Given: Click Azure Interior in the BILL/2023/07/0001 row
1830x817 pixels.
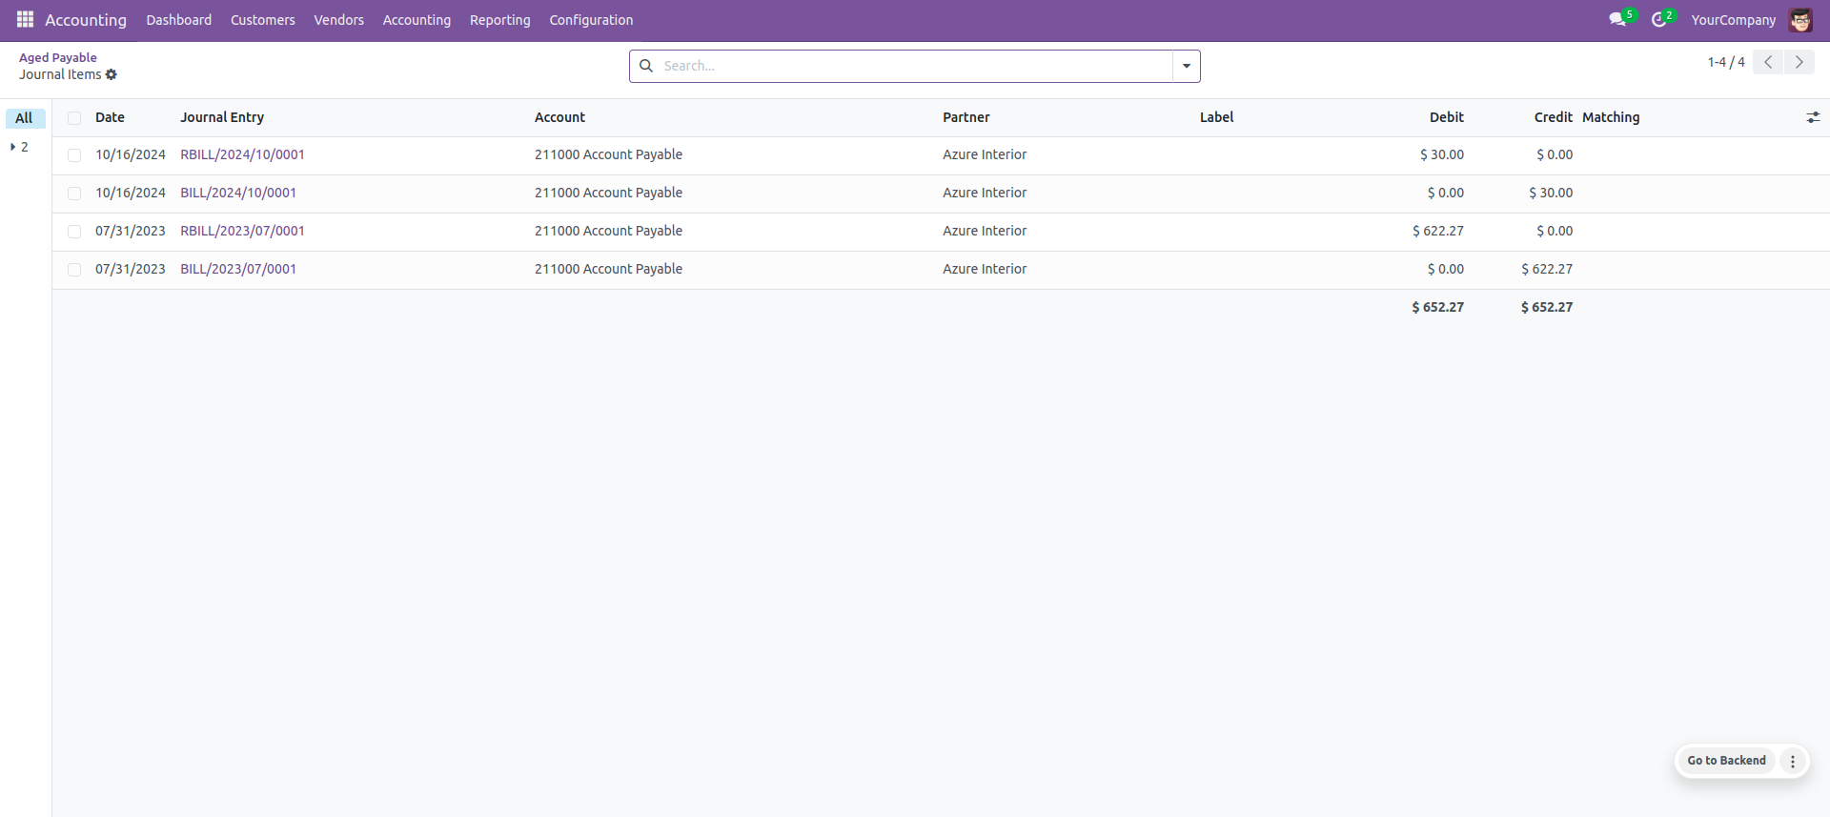Looking at the screenshot, I should point(985,269).
